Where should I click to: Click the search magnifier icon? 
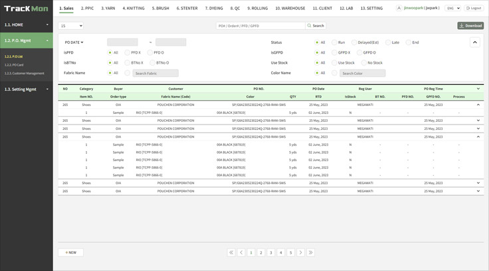pos(310,26)
